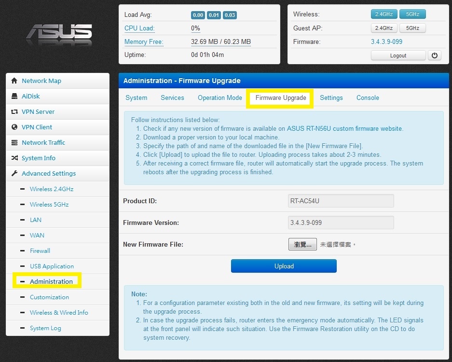The width and height of the screenshot is (452, 362).
Task: Click CPU load value 0%
Action: coord(195,28)
